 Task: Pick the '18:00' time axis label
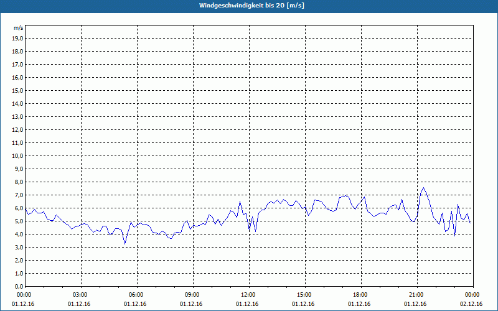point(361,295)
